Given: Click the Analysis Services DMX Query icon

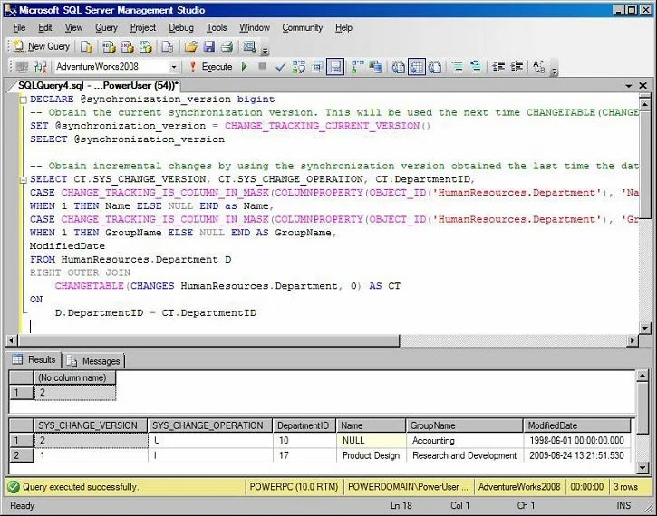Looking at the screenshot, I should pos(127,46).
